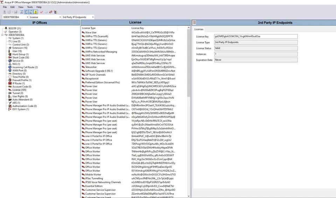Select Authorization Code (0) in the tree
The height and width of the screenshot is (198, 336).
(x=24, y=106)
